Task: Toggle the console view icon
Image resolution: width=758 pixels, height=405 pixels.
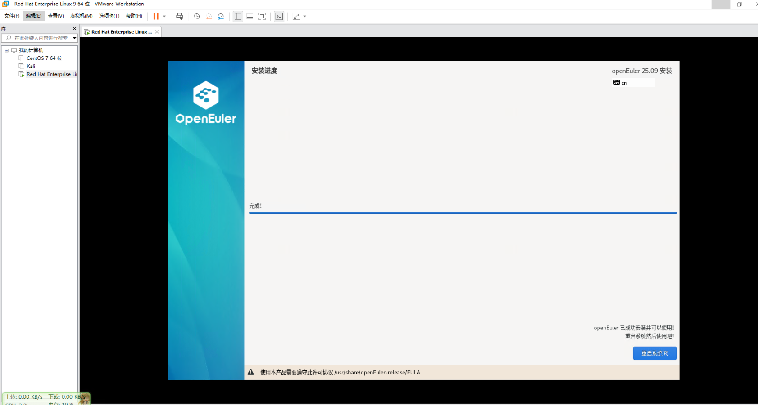Action: click(x=279, y=16)
